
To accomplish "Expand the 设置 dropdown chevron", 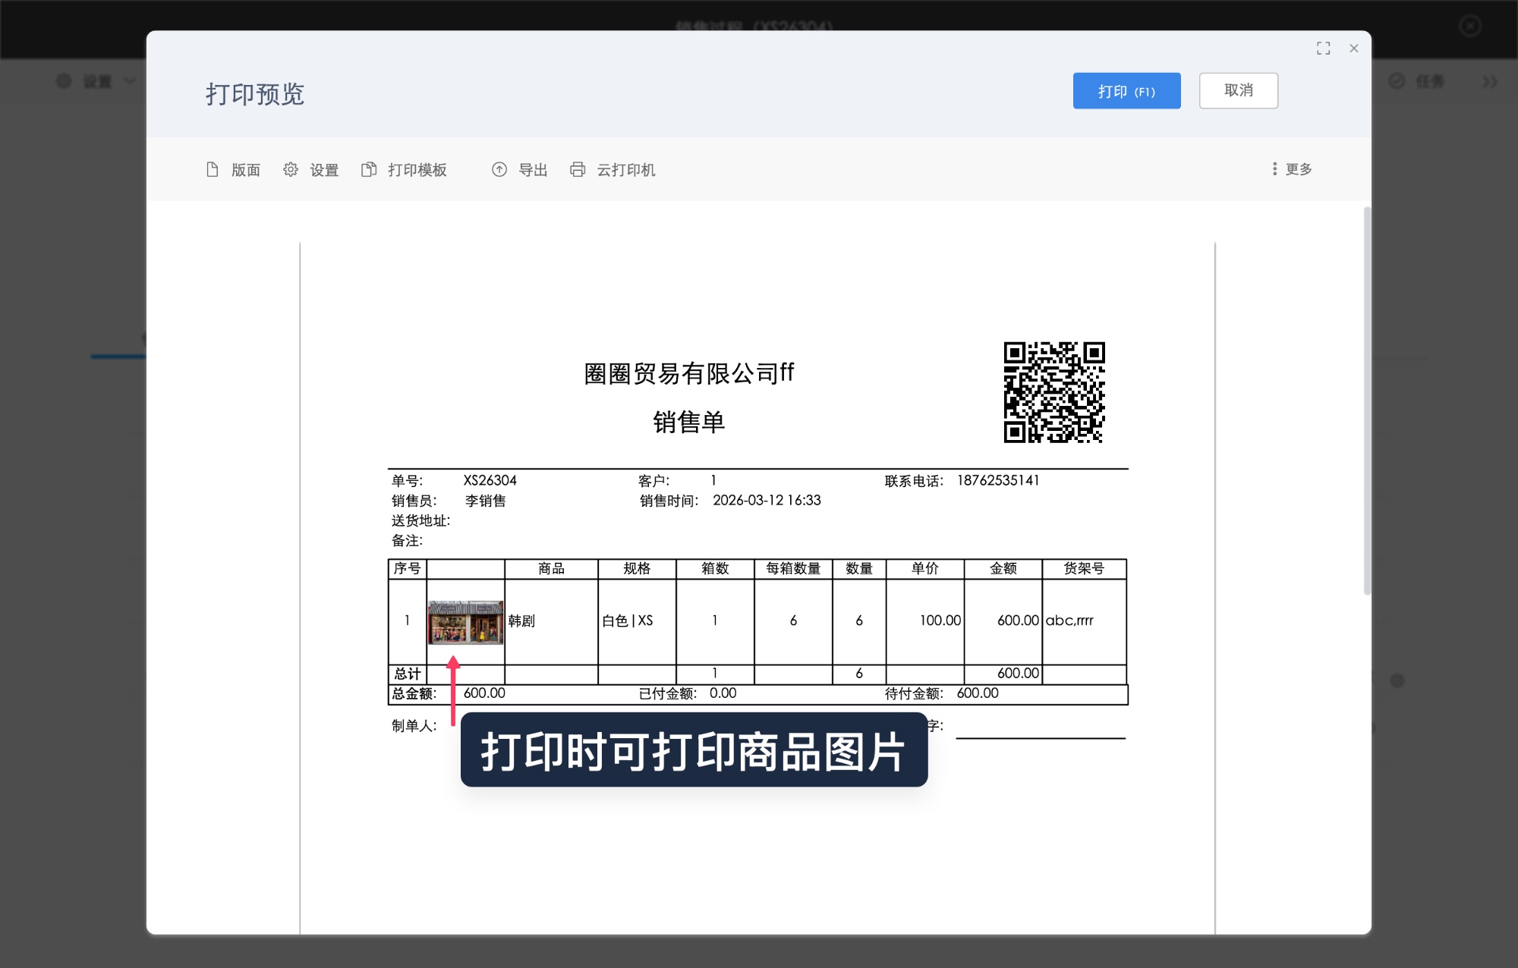I will pyautogui.click(x=129, y=81).
